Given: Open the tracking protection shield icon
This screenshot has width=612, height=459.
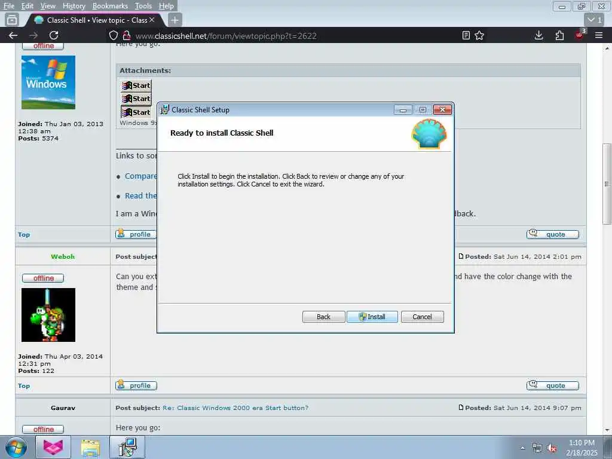Looking at the screenshot, I should pyautogui.click(x=113, y=35).
